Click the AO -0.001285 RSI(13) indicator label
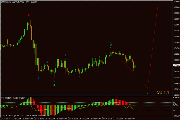Screen dimensions: 180x120 tap(13, 98)
